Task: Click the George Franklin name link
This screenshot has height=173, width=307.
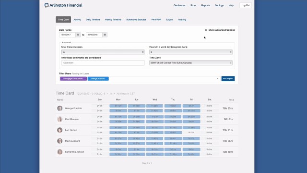Action: tap(73, 108)
